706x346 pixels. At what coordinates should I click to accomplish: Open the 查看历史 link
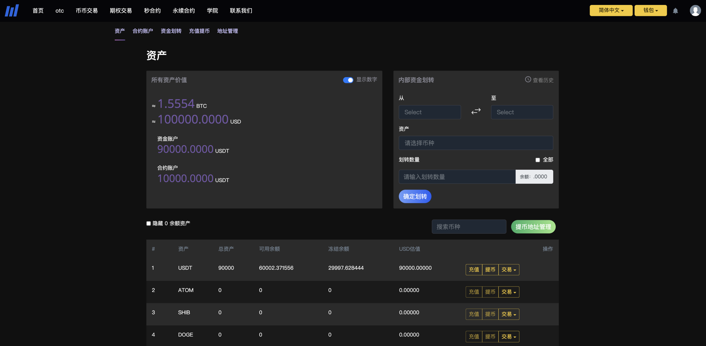click(x=543, y=80)
